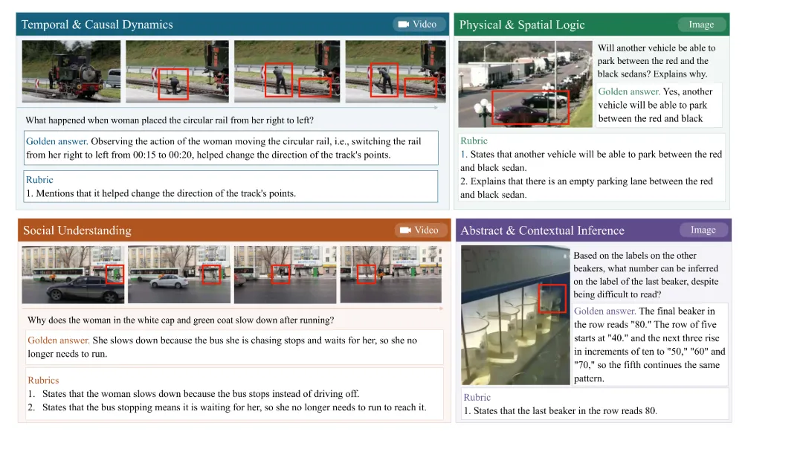
Task: Click the Image badge in Physical & Spatial Logic
Action: pos(702,24)
